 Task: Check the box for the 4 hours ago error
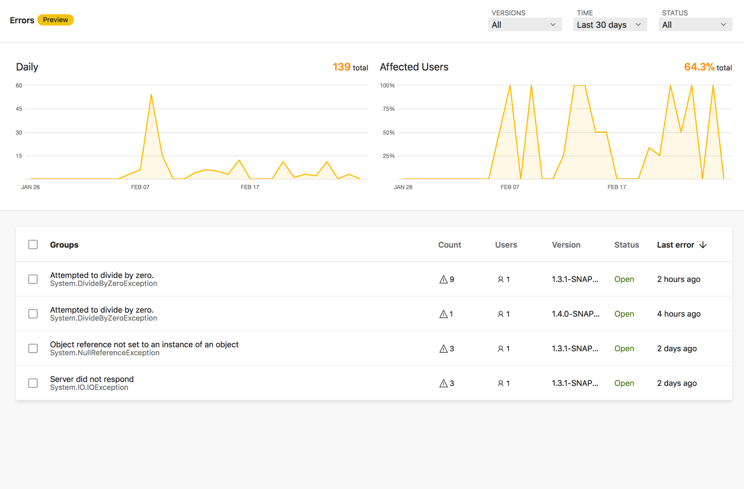(x=33, y=314)
